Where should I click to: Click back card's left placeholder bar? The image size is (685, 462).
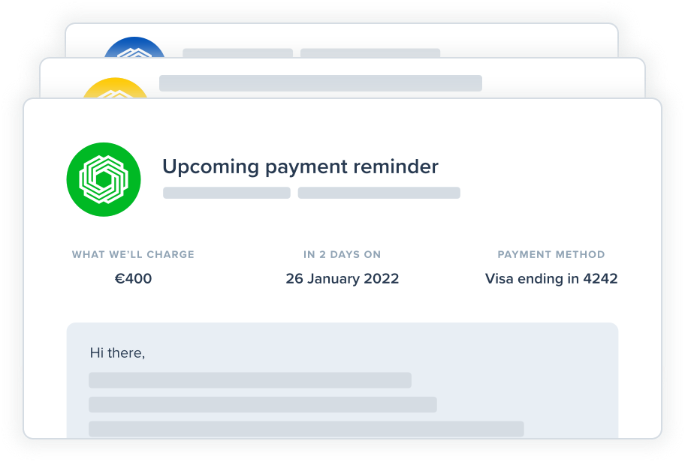pos(237,52)
